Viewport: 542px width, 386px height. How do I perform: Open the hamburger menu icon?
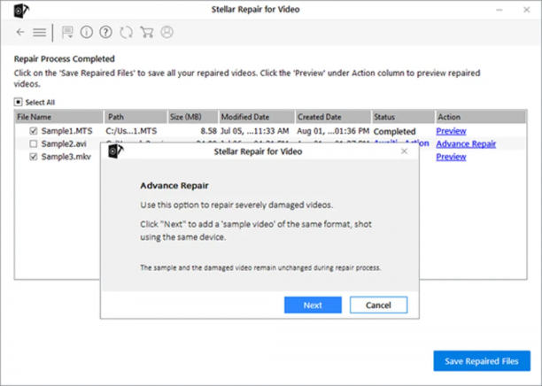(39, 33)
